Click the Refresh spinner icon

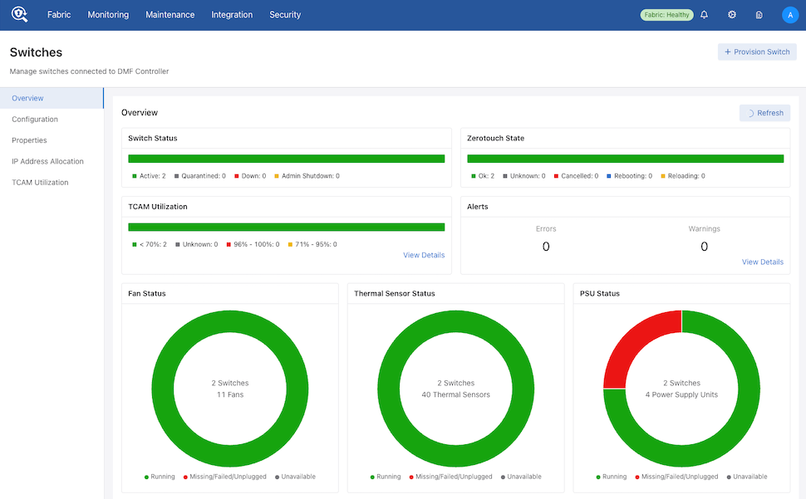click(x=750, y=113)
